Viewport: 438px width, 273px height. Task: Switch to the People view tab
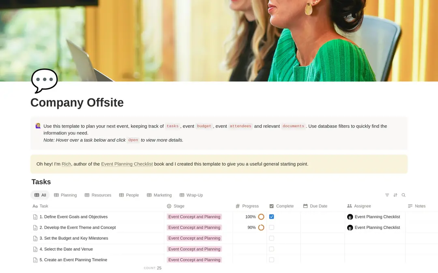pyautogui.click(x=129, y=195)
